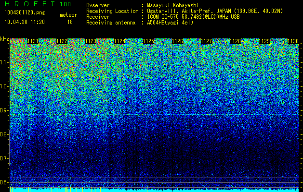
Task: Click the 1124 time marker
Action: pyautogui.click(x=120, y=41)
